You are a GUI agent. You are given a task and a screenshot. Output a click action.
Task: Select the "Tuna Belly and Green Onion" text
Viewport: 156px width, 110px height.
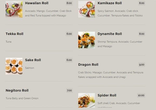[x=22, y=98]
